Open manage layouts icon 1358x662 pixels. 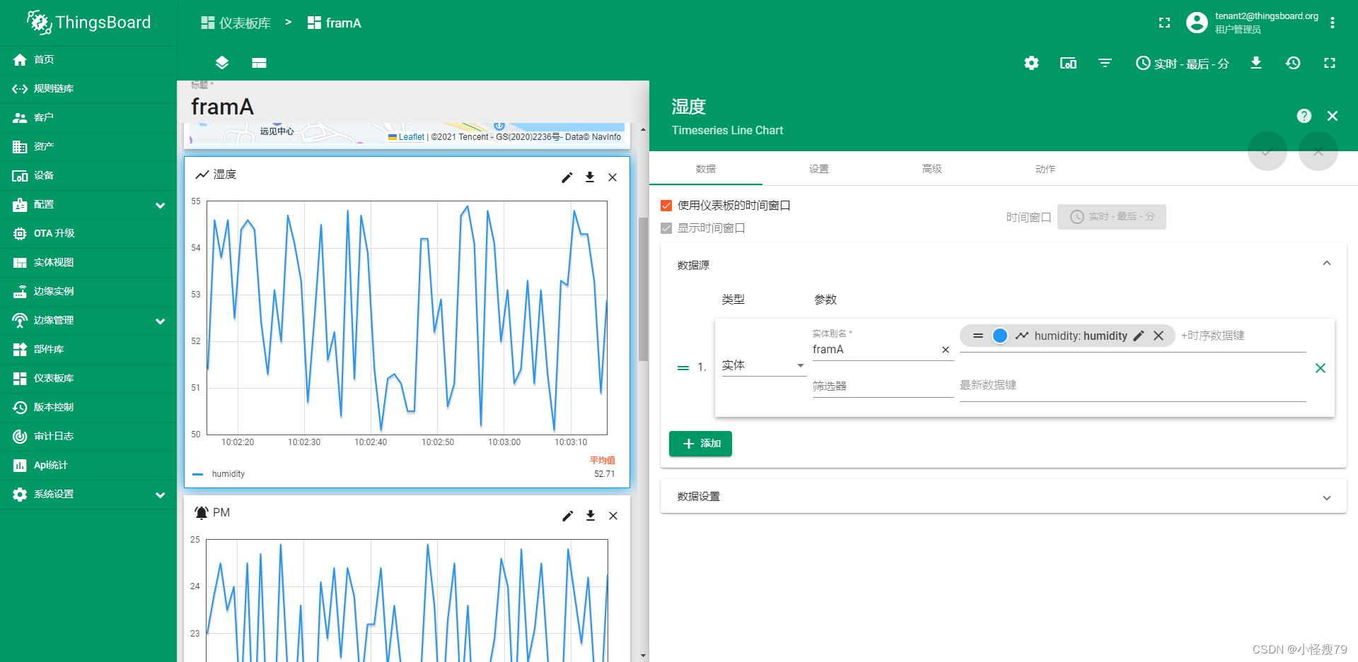pyautogui.click(x=259, y=63)
